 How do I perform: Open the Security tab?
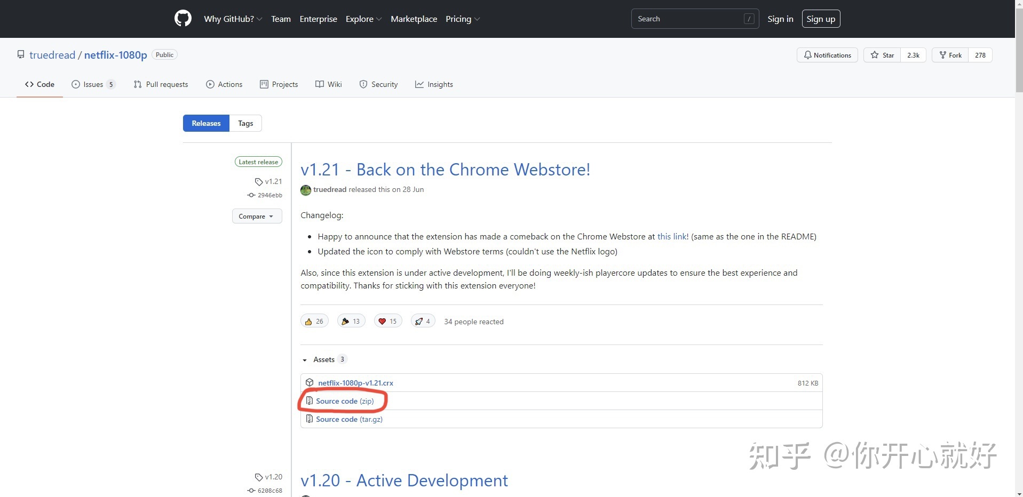pos(378,84)
